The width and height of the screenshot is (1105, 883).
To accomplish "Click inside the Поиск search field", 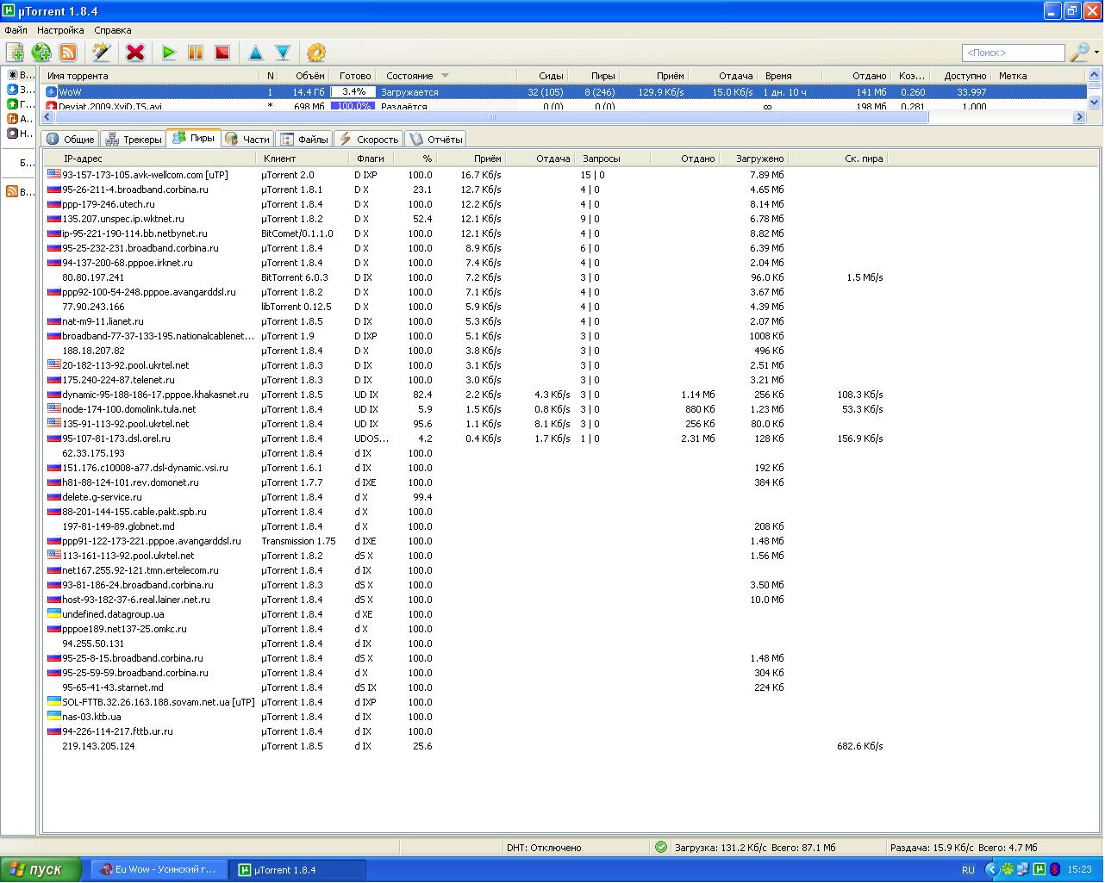I will [1012, 53].
